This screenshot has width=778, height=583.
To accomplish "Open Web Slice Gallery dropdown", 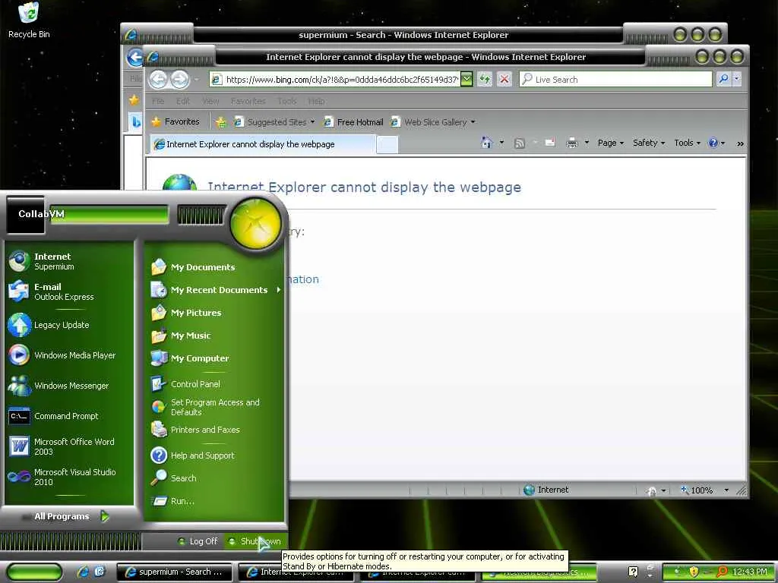I will click(473, 122).
